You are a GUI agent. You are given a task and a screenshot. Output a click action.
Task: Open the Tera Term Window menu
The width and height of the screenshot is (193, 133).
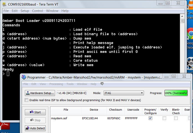click(x=52, y=11)
